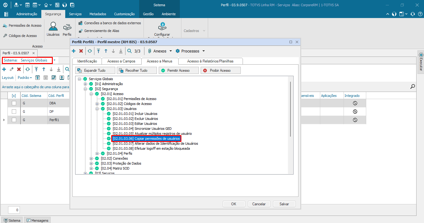Switch to the Metadados ribbon tab

[x=98, y=14]
